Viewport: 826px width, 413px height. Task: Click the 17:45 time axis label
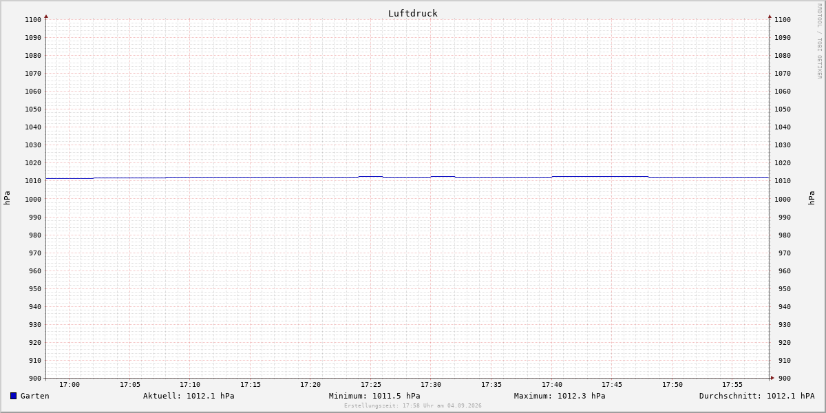612,385
